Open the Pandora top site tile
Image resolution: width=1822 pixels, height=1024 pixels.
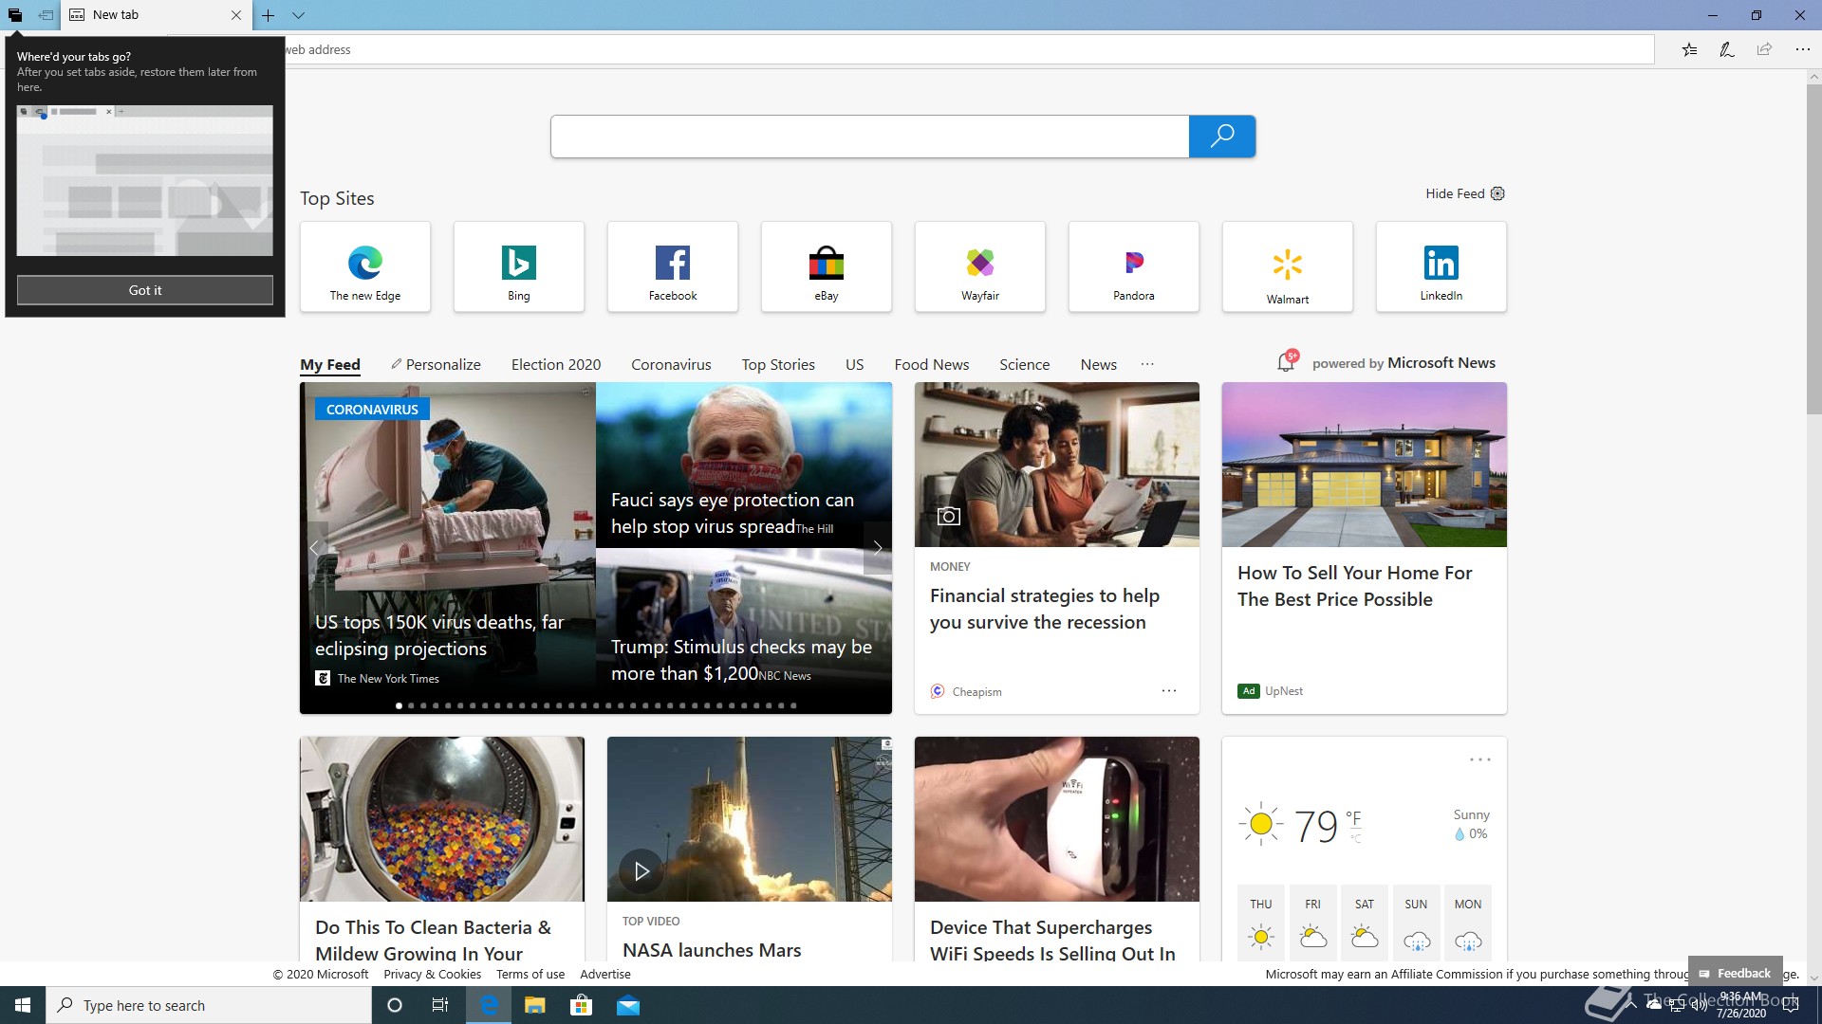(x=1134, y=266)
